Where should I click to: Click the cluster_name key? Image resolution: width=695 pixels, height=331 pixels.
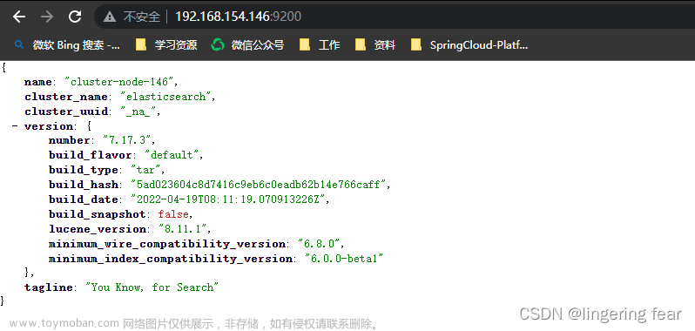pyautogui.click(x=66, y=97)
